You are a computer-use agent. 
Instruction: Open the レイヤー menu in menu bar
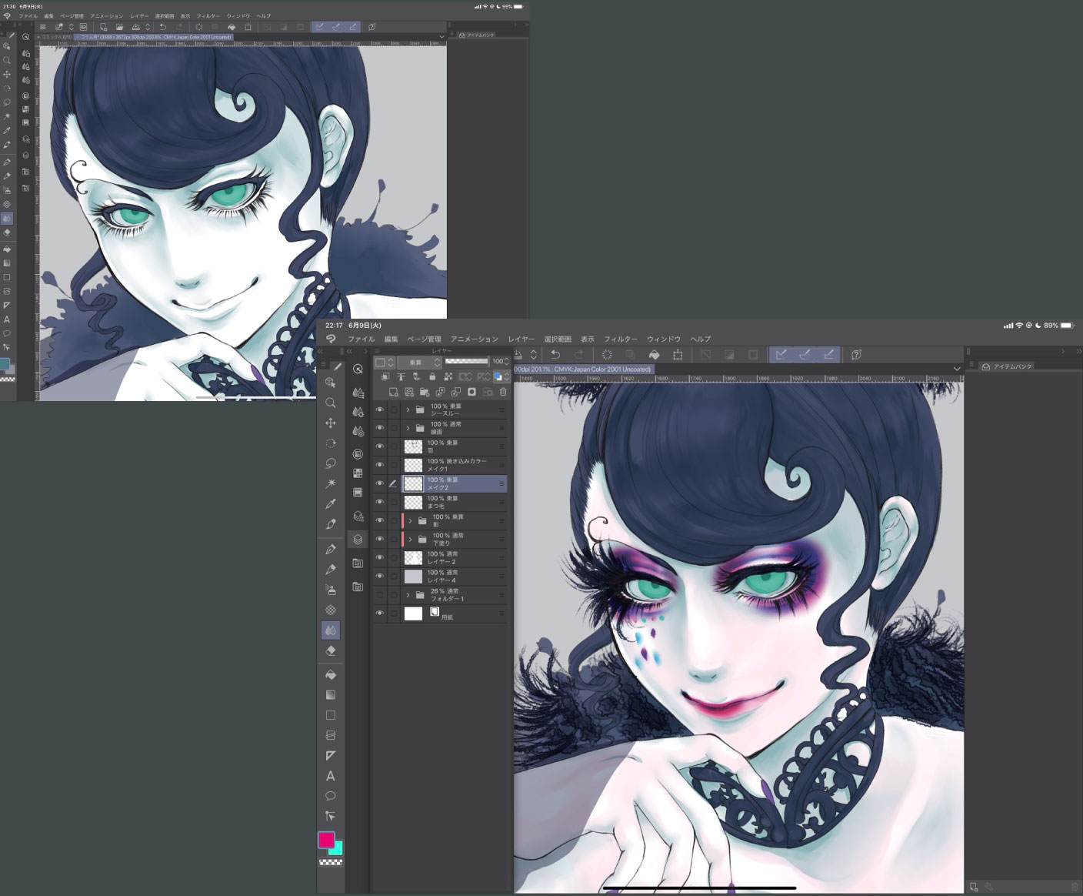(x=521, y=339)
